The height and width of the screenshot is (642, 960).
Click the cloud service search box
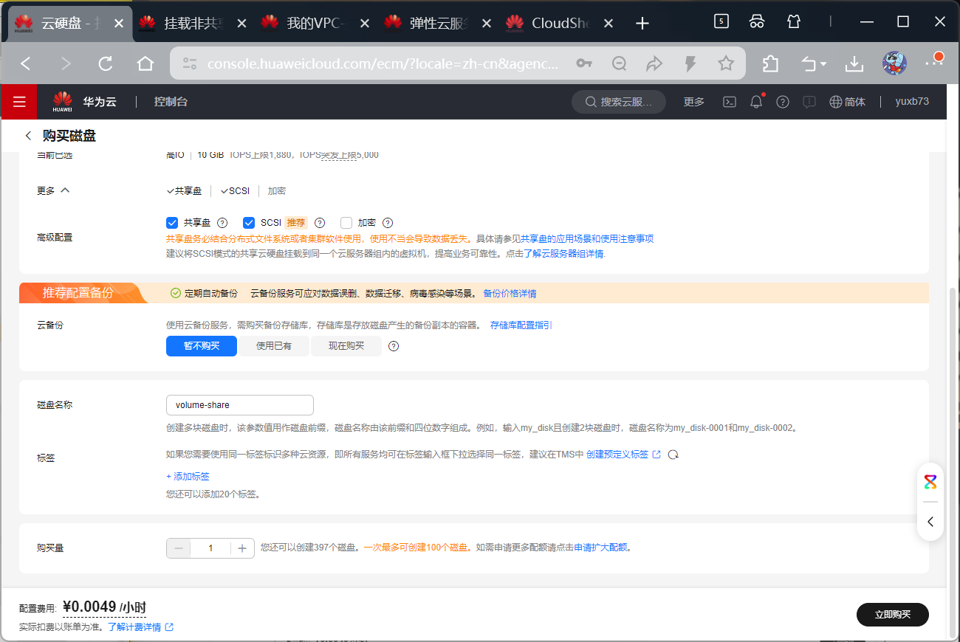coord(619,102)
